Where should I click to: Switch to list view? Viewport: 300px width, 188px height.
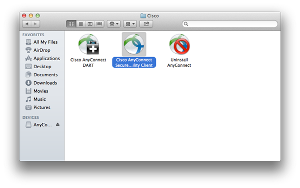click(x=81, y=24)
